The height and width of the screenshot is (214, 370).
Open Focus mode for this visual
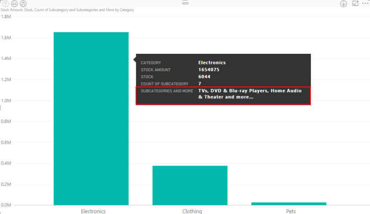[x=355, y=4]
